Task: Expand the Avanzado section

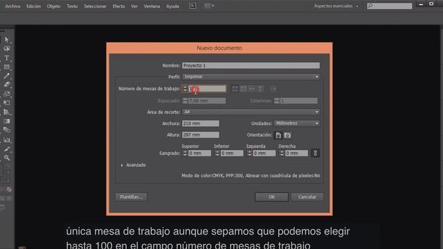Action: (122, 165)
